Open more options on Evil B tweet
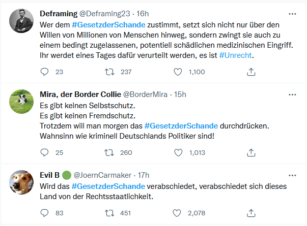 [x=292, y=175]
